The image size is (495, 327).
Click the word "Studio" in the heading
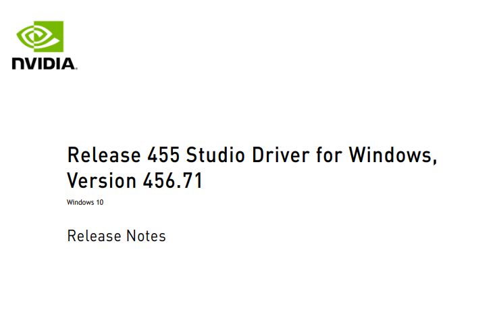215,155
